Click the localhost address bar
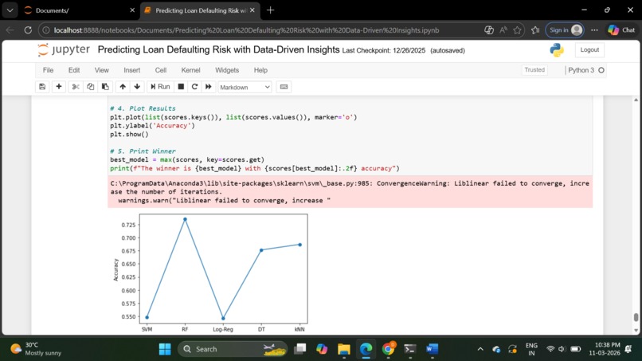This screenshot has width=642, height=361. (246, 30)
